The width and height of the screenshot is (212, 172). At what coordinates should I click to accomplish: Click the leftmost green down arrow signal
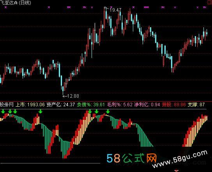pyautogui.click(x=3, y=111)
